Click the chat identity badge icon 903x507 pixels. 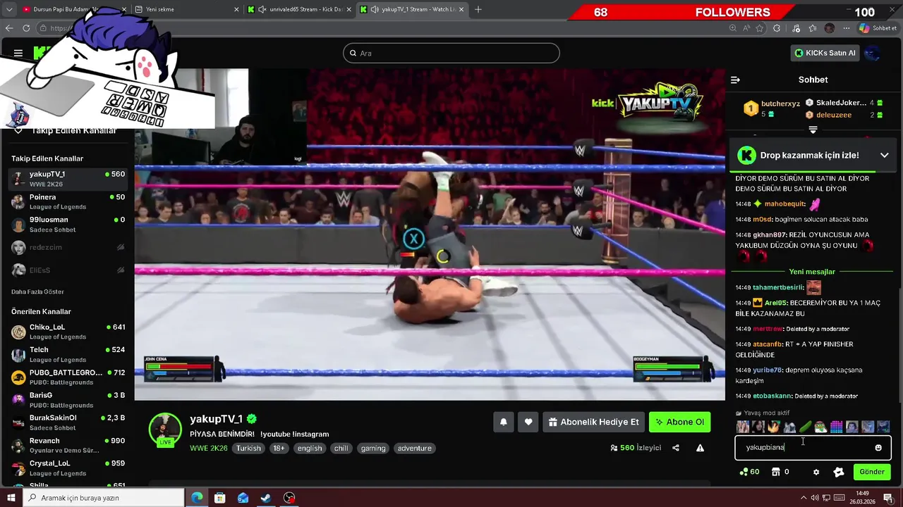coord(839,472)
